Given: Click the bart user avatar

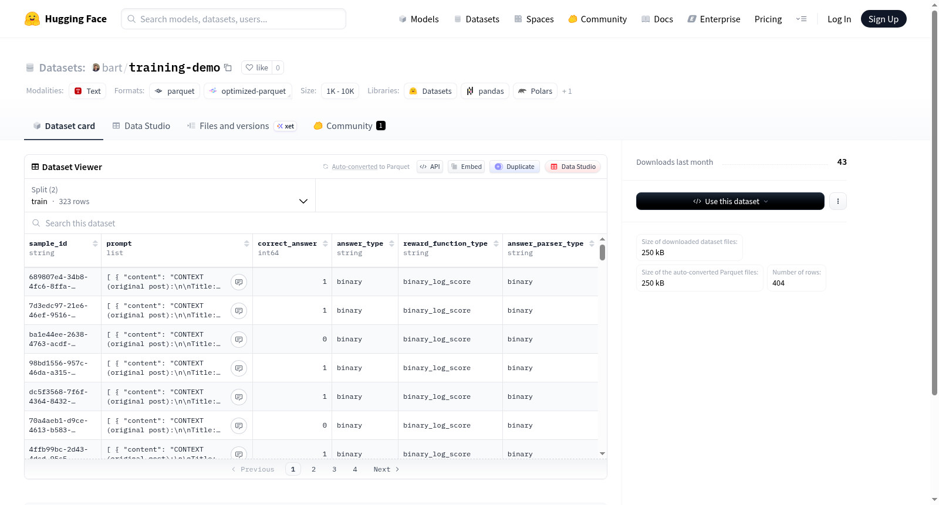Looking at the screenshot, I should pos(96,67).
